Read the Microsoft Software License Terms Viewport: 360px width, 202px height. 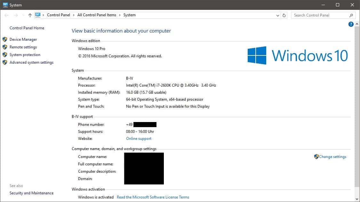153,197
